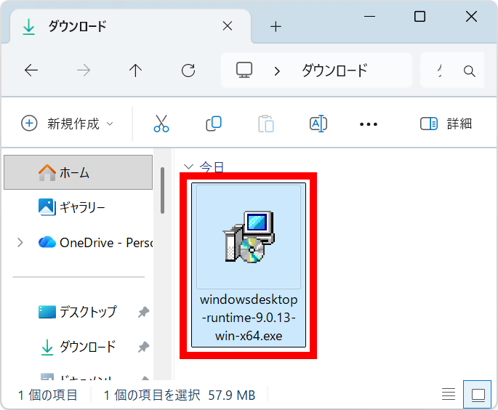Open ホーム in the sidebar
498x410 pixels.
[x=73, y=172]
